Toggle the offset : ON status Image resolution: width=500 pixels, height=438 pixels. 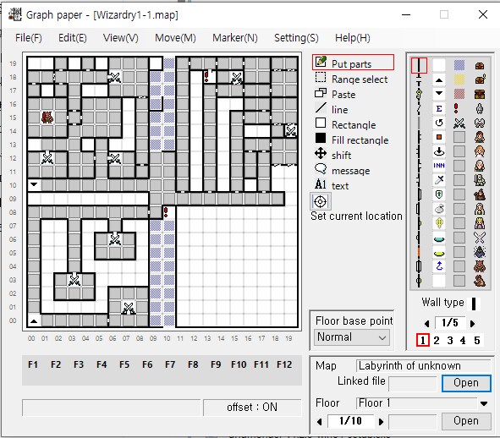point(252,407)
